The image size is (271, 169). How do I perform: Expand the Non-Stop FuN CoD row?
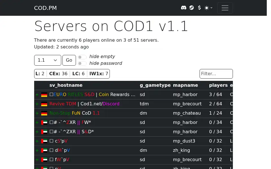point(37,113)
